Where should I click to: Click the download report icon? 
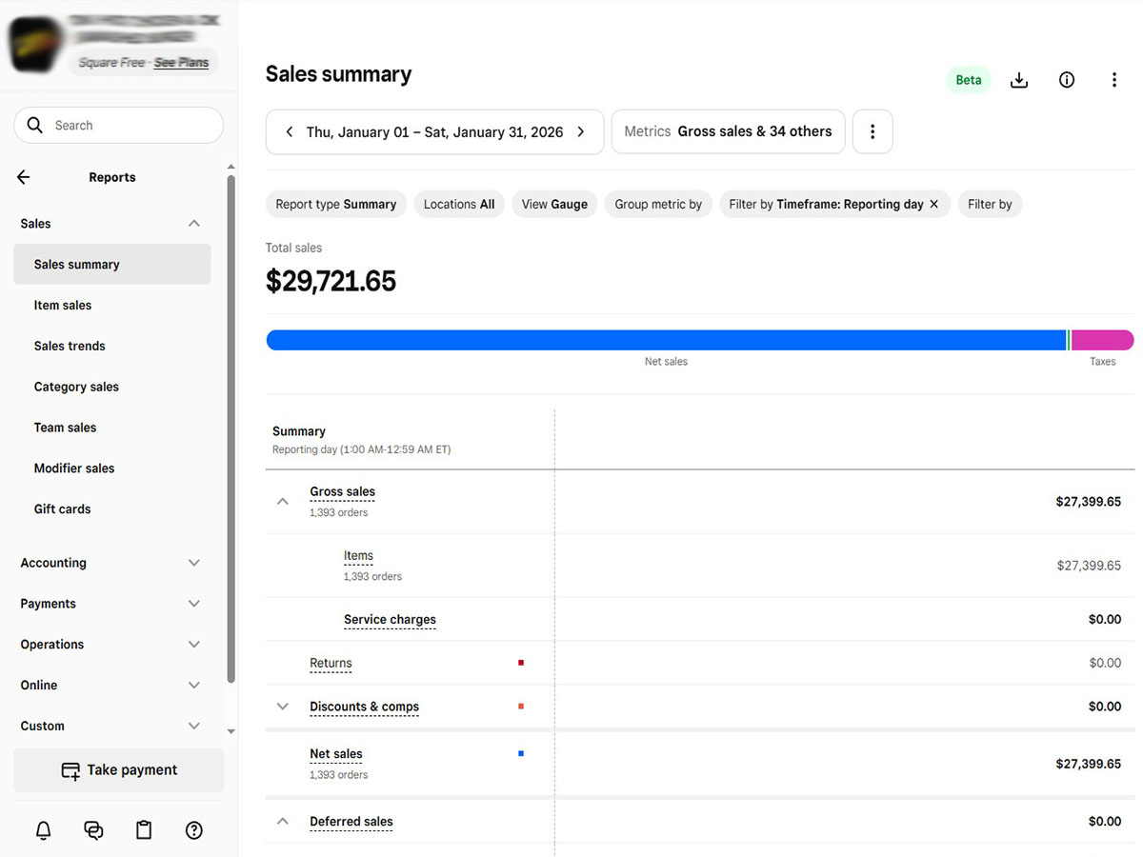(1018, 80)
